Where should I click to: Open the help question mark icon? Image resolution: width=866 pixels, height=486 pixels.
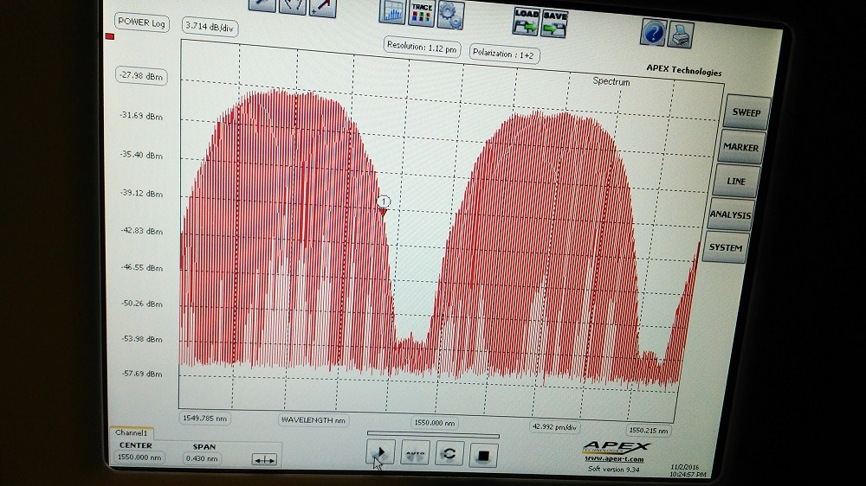(x=652, y=32)
